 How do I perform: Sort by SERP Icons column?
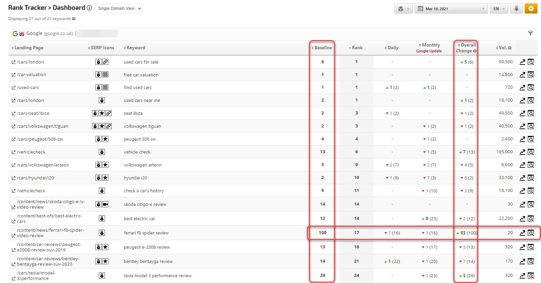click(101, 48)
